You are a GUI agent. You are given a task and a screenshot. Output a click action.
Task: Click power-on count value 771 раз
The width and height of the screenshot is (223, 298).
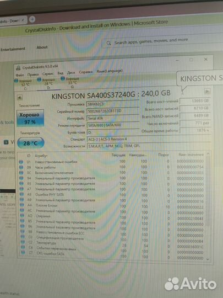195,123
